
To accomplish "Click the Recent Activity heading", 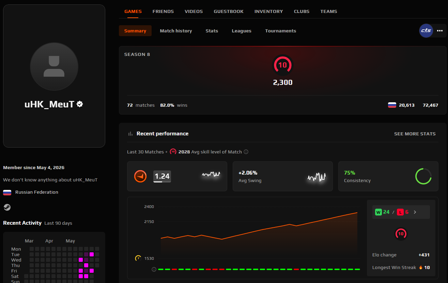I will [22, 223].
